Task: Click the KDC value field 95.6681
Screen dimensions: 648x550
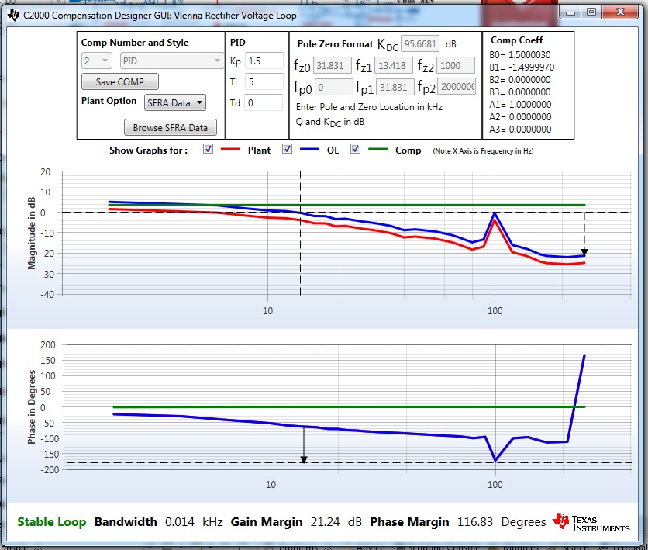Action: click(420, 44)
